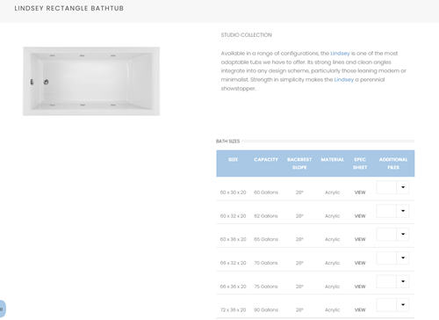Open additional files dropdown for 60 x 30 x 20

pyautogui.click(x=392, y=187)
